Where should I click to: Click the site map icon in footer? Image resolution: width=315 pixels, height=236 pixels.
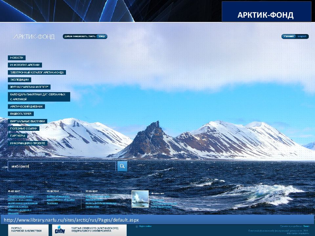tap(137, 226)
